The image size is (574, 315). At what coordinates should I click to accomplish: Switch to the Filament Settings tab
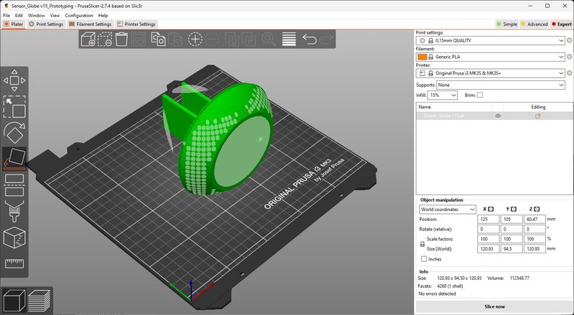90,24
